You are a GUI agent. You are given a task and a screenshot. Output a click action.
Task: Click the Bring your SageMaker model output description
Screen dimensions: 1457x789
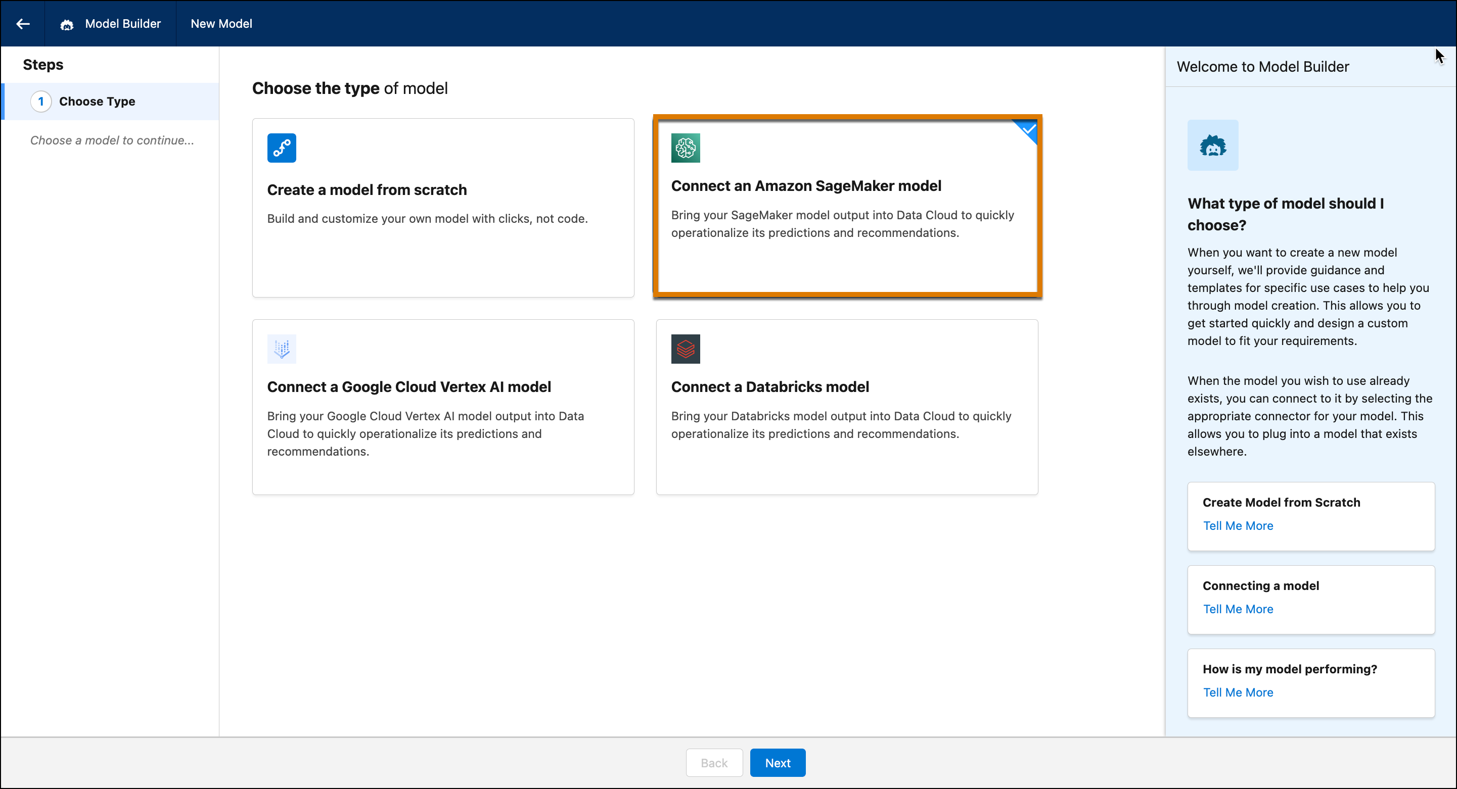point(843,224)
